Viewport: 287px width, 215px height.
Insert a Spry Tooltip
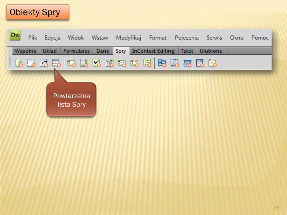click(212, 63)
